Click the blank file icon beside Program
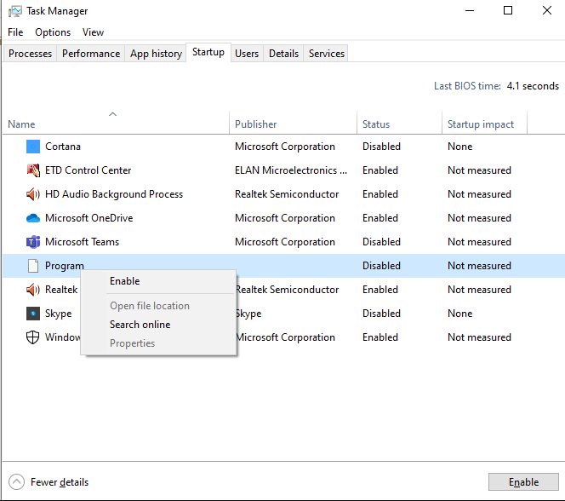This screenshot has width=565, height=501. [x=33, y=266]
